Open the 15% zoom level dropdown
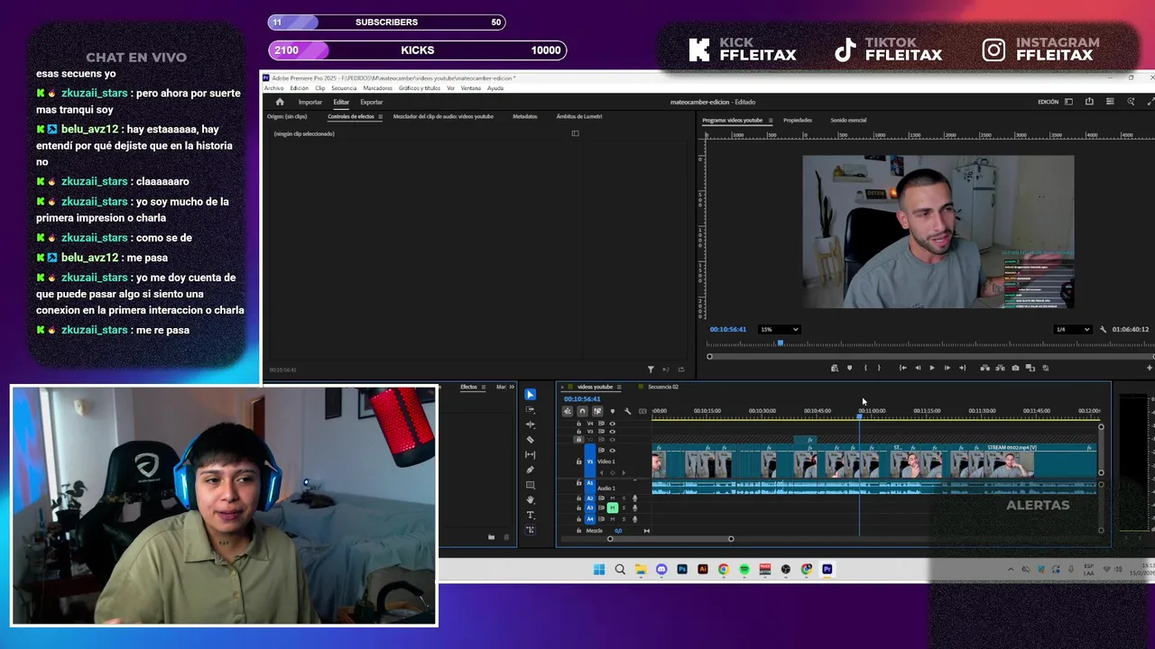Image resolution: width=1155 pixels, height=649 pixels. tap(780, 330)
